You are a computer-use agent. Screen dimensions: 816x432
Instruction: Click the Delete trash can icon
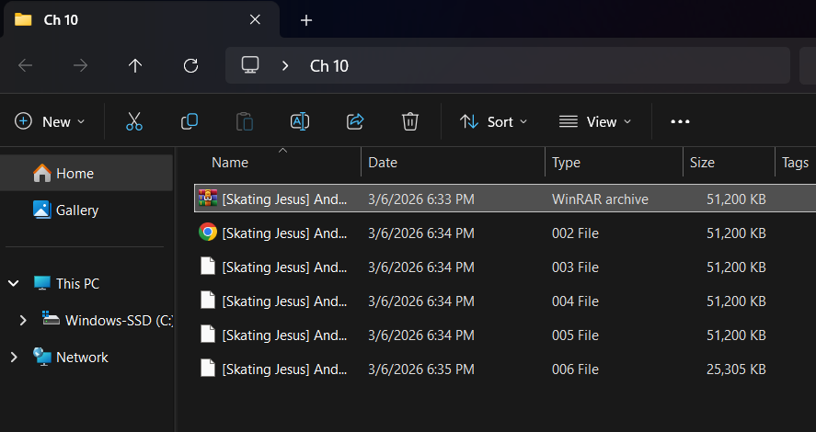click(x=410, y=121)
